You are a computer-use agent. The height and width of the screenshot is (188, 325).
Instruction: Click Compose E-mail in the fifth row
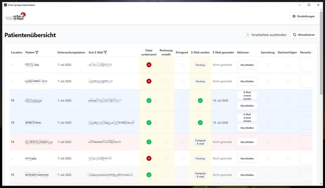pos(200,142)
